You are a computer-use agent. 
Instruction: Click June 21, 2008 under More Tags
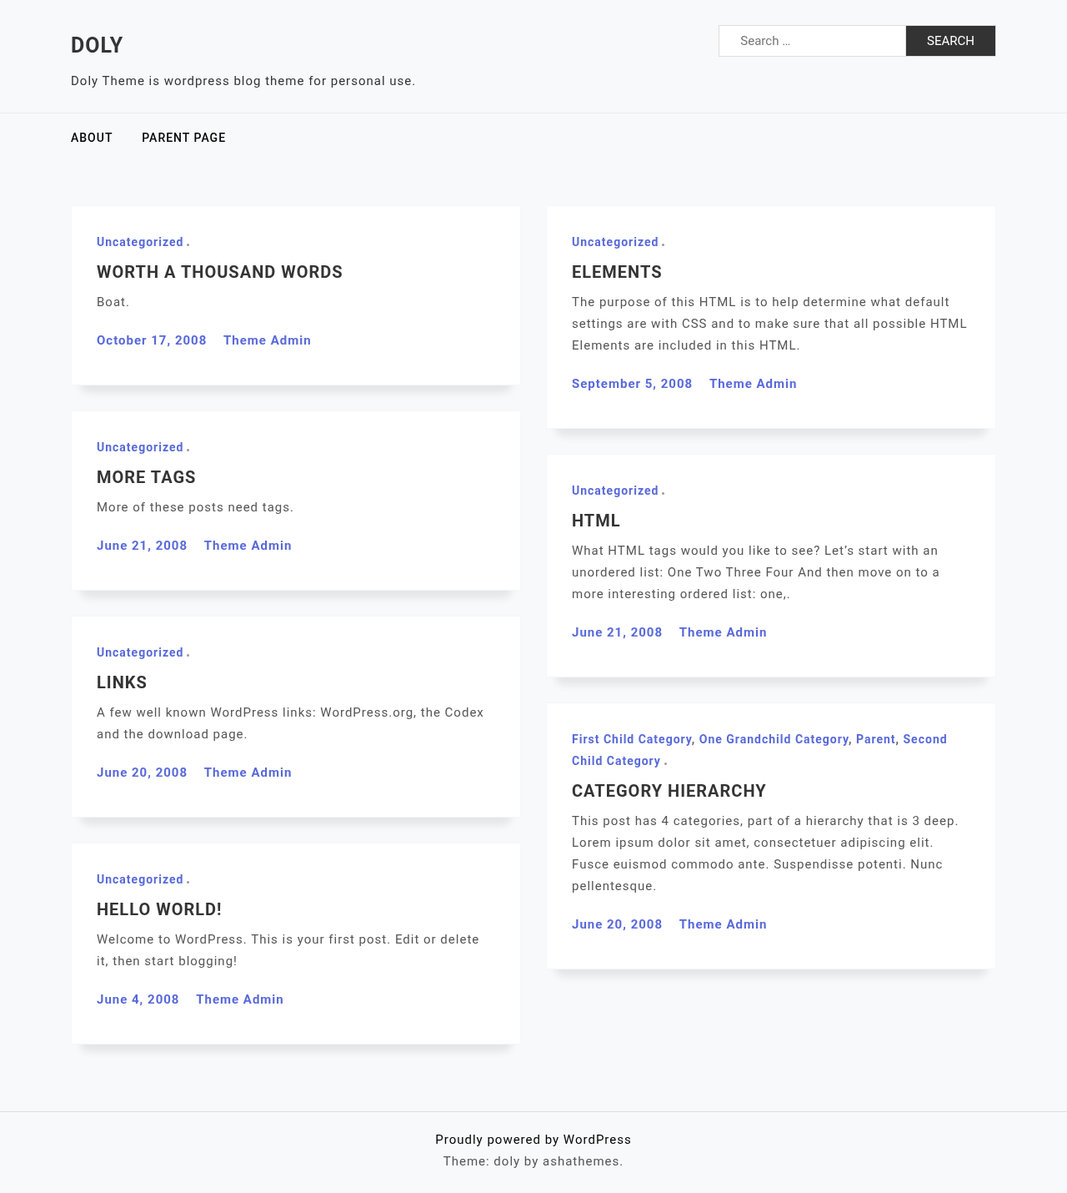pos(142,546)
